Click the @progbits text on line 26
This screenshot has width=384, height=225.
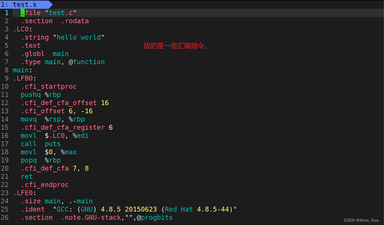click(155, 218)
